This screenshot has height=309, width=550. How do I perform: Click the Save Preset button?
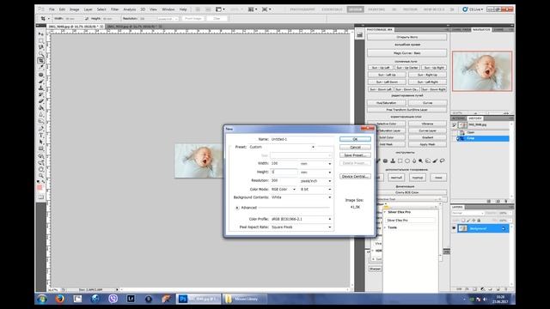(x=355, y=155)
